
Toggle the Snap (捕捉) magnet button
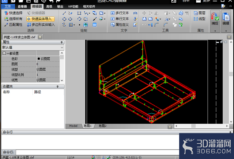pos(215,19)
